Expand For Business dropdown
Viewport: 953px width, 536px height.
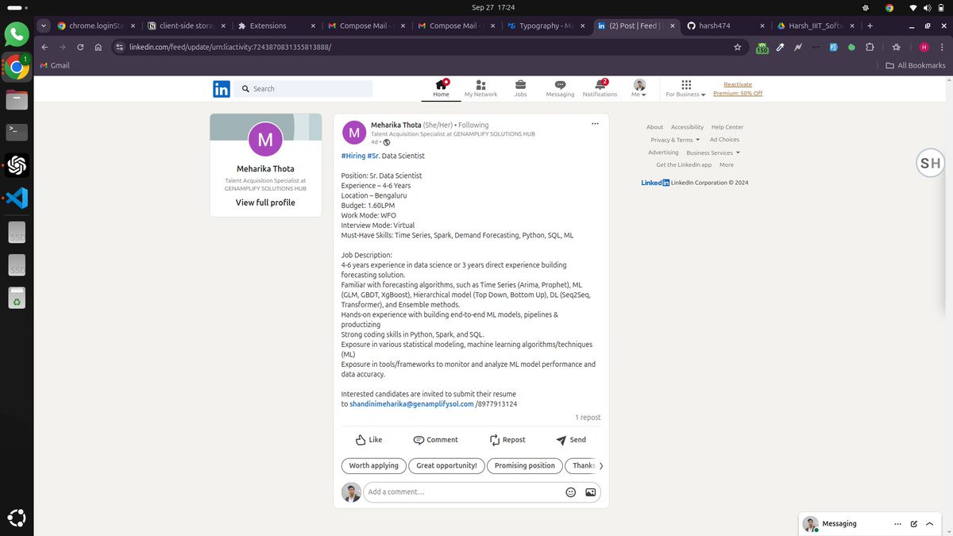pos(686,88)
